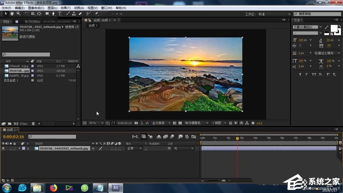Select the Pen tool
This screenshot has height=193, width=343.
pos(53,14)
